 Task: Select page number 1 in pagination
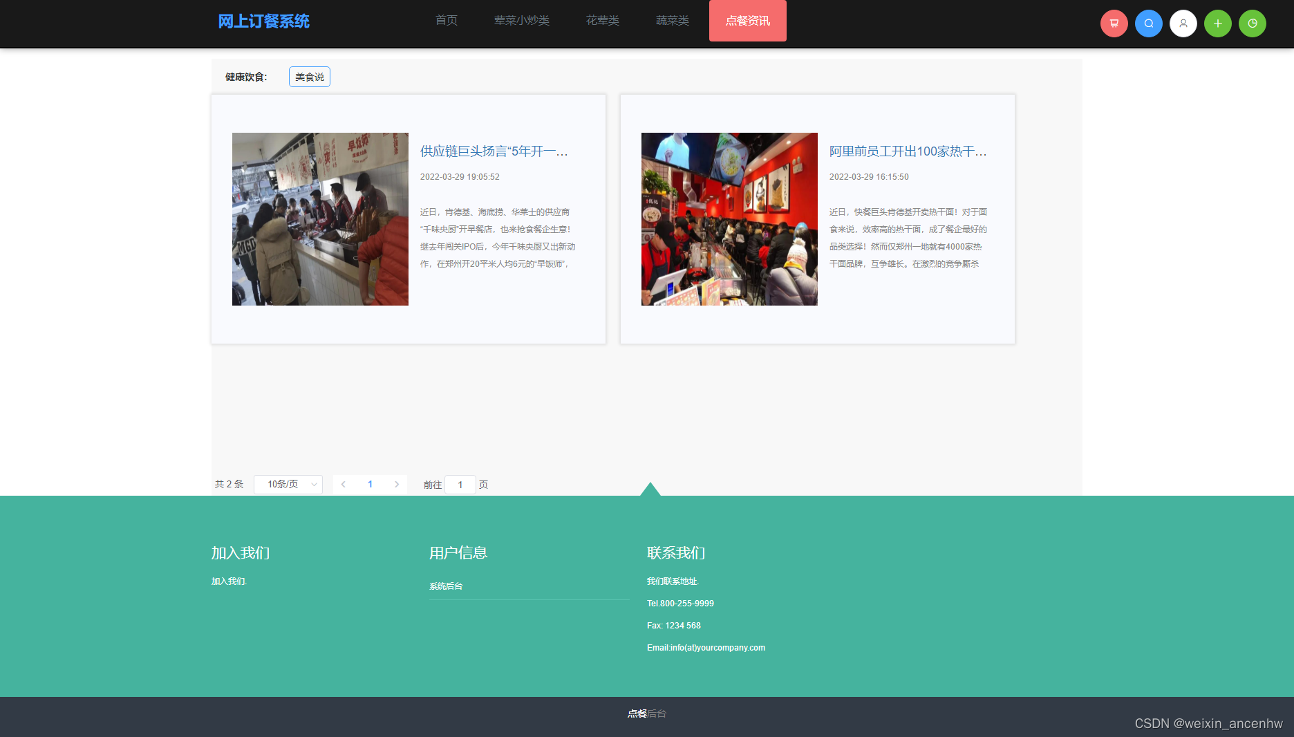pos(370,485)
